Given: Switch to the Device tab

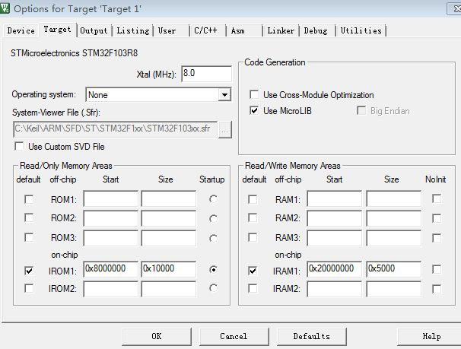Looking at the screenshot, I should tap(21, 30).
